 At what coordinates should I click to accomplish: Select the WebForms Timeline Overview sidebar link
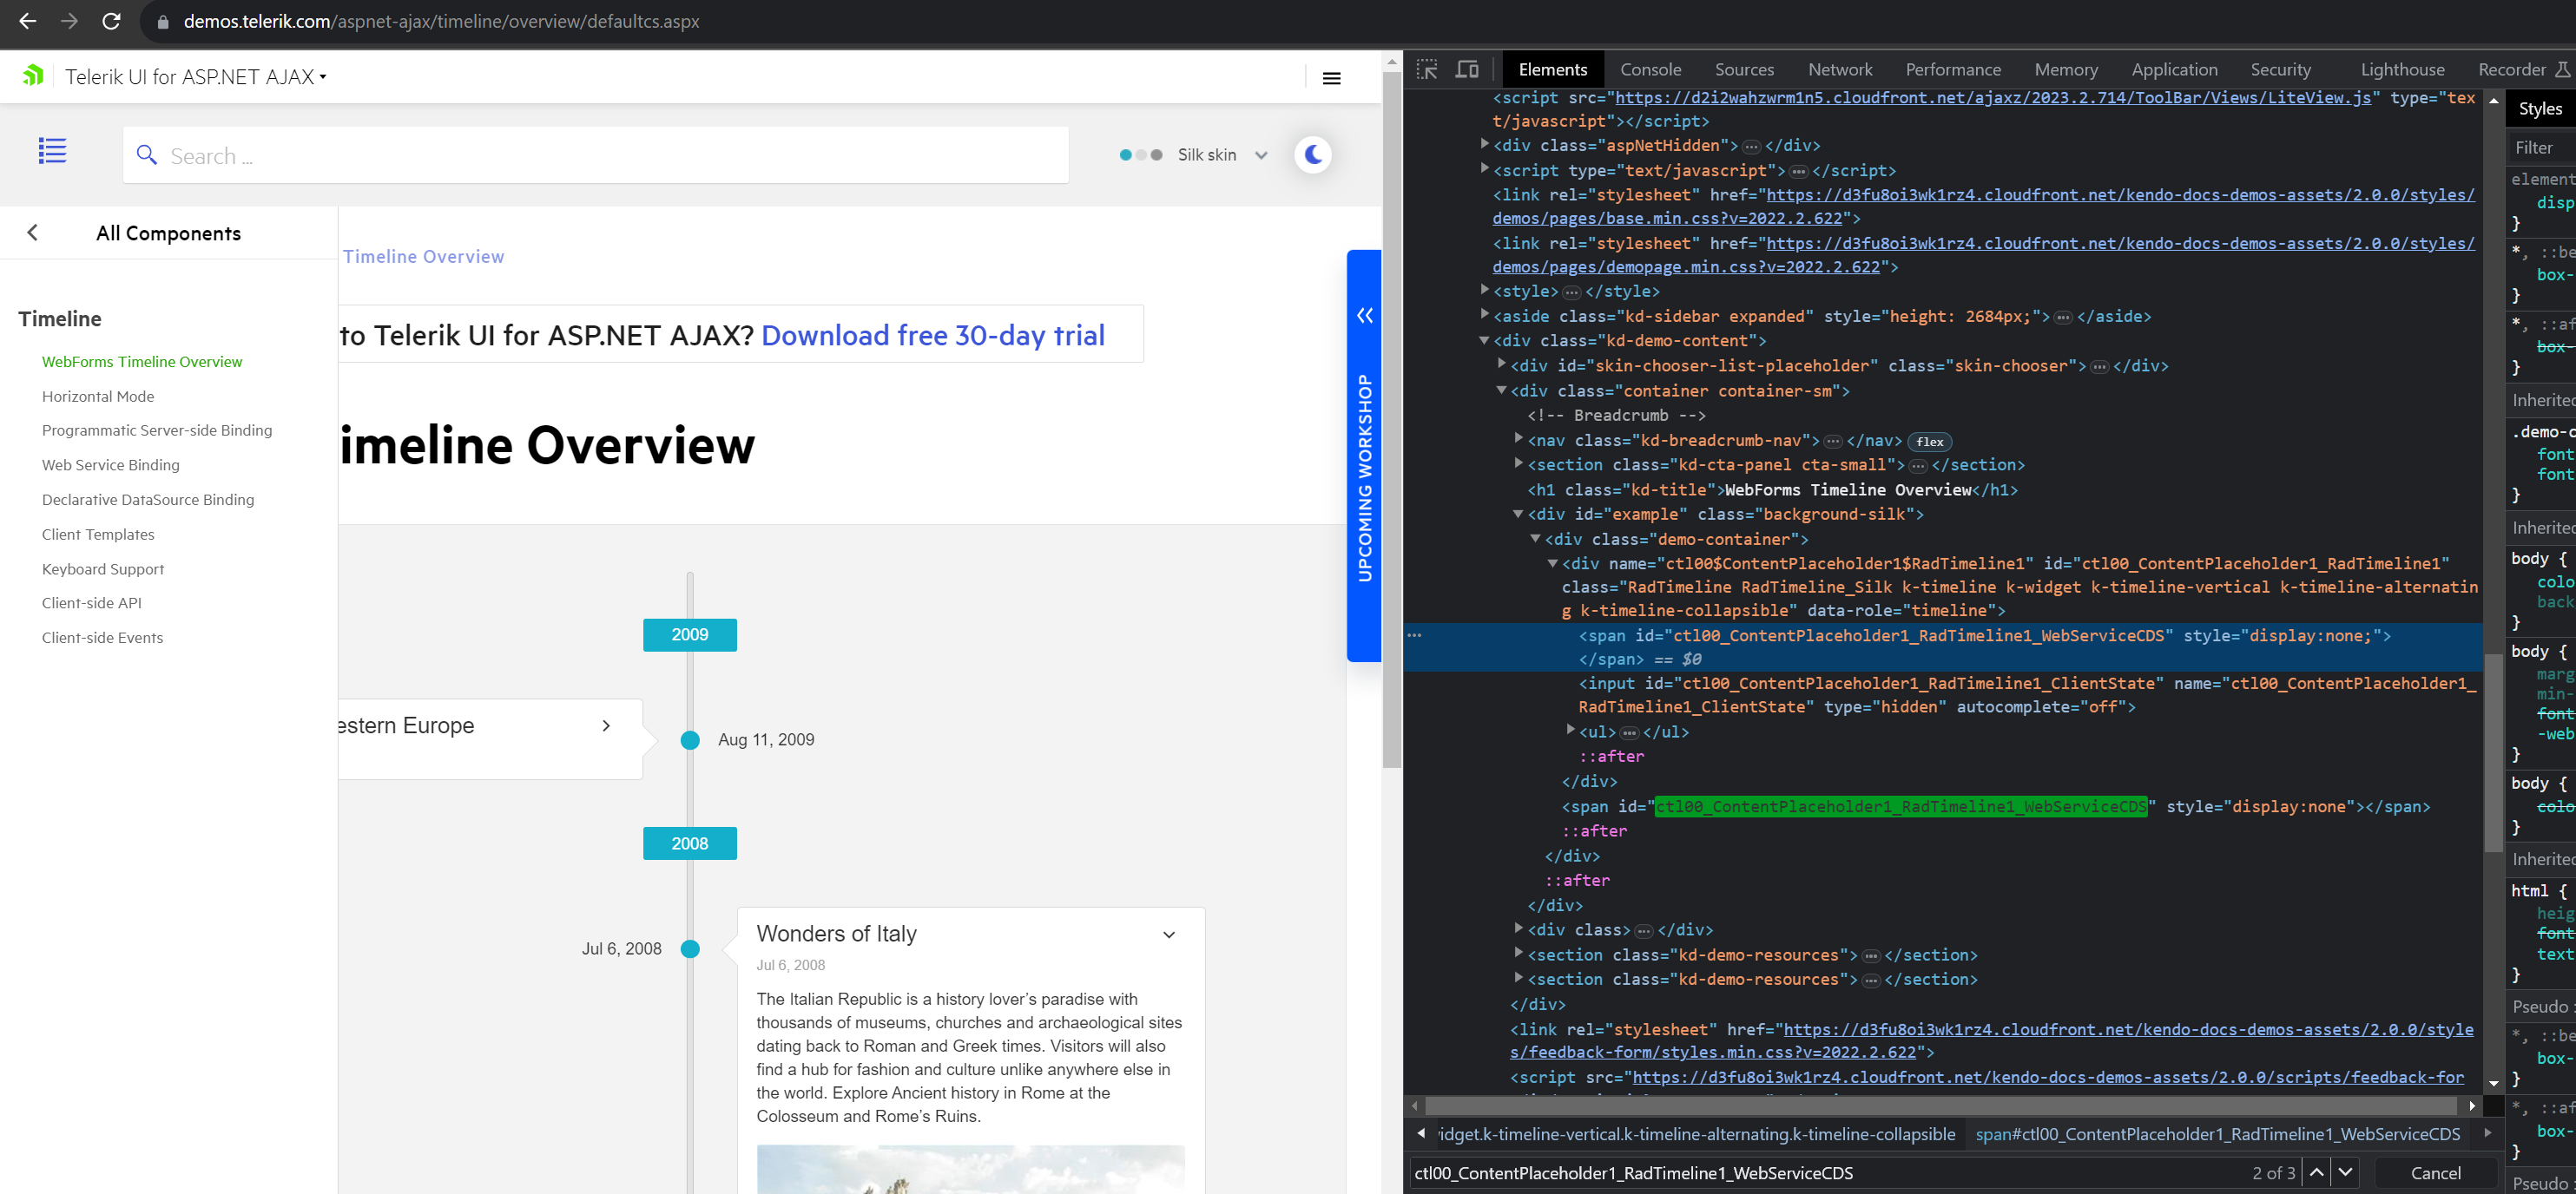tap(142, 362)
